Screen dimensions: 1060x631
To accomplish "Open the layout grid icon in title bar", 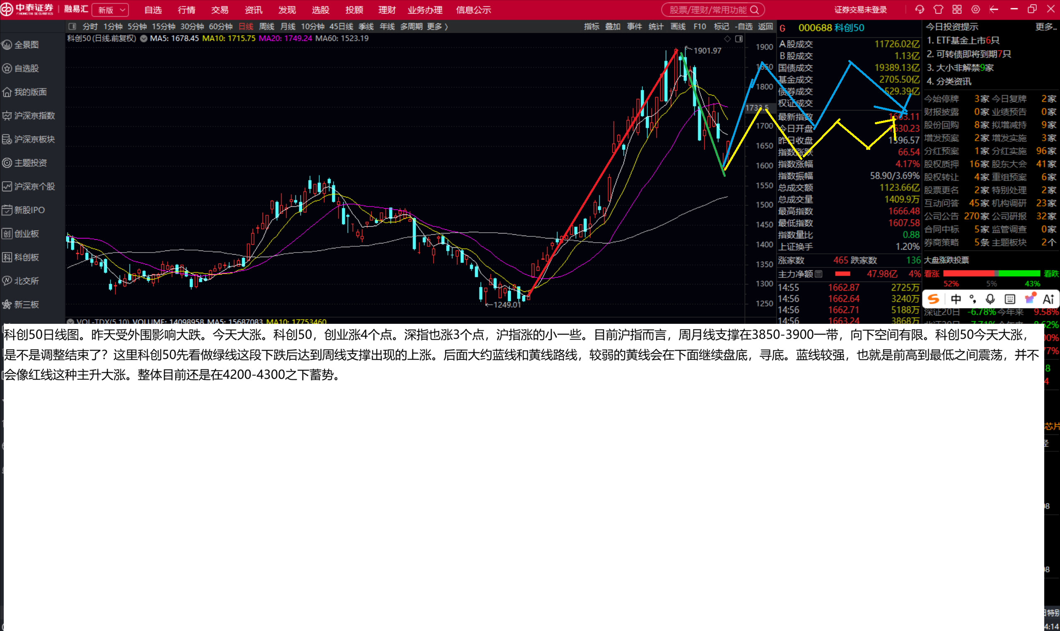I will coord(957,10).
